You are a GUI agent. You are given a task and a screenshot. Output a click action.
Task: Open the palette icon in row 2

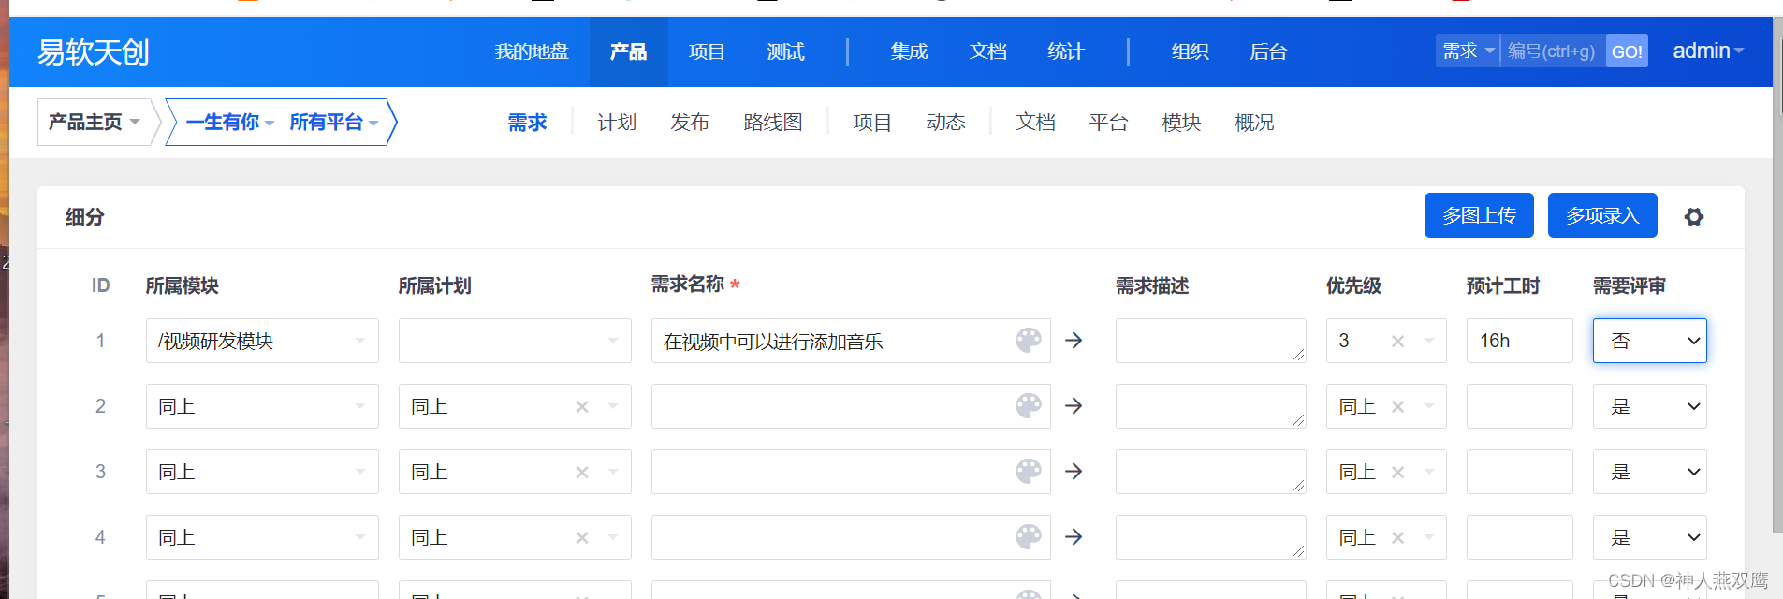(1028, 406)
